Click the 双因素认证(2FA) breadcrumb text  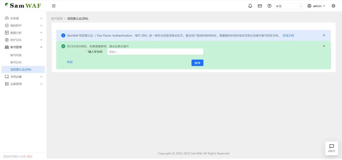coord(78,19)
